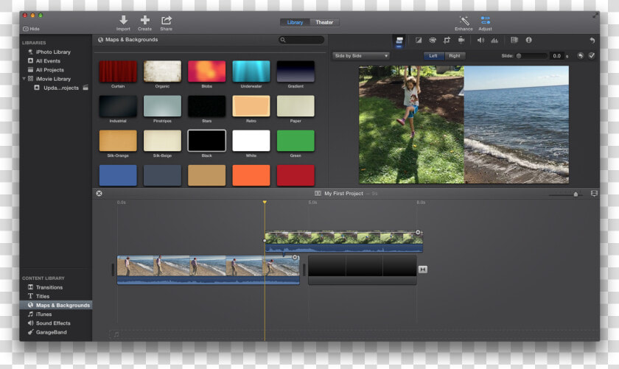Apply the Enhance magic wand

click(x=464, y=23)
